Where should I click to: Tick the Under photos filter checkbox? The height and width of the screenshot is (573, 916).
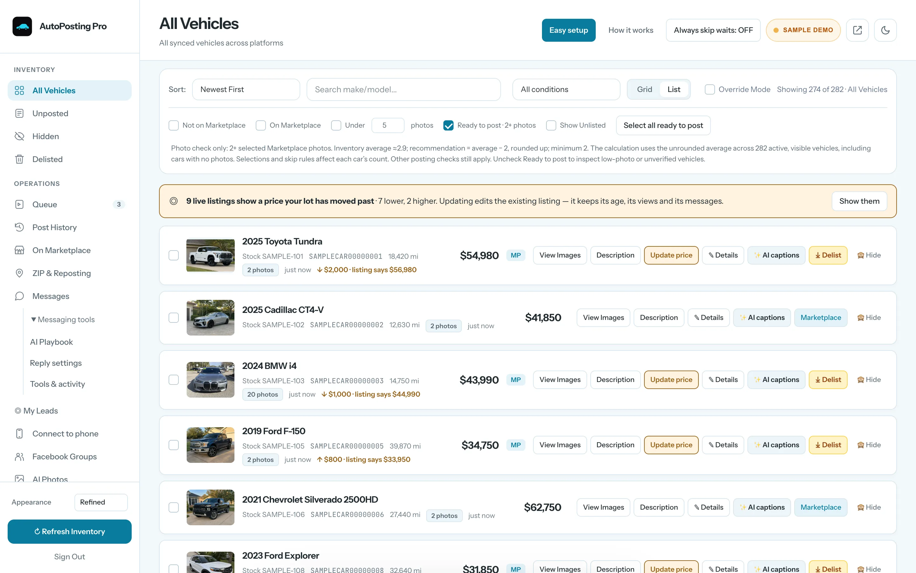(x=336, y=125)
